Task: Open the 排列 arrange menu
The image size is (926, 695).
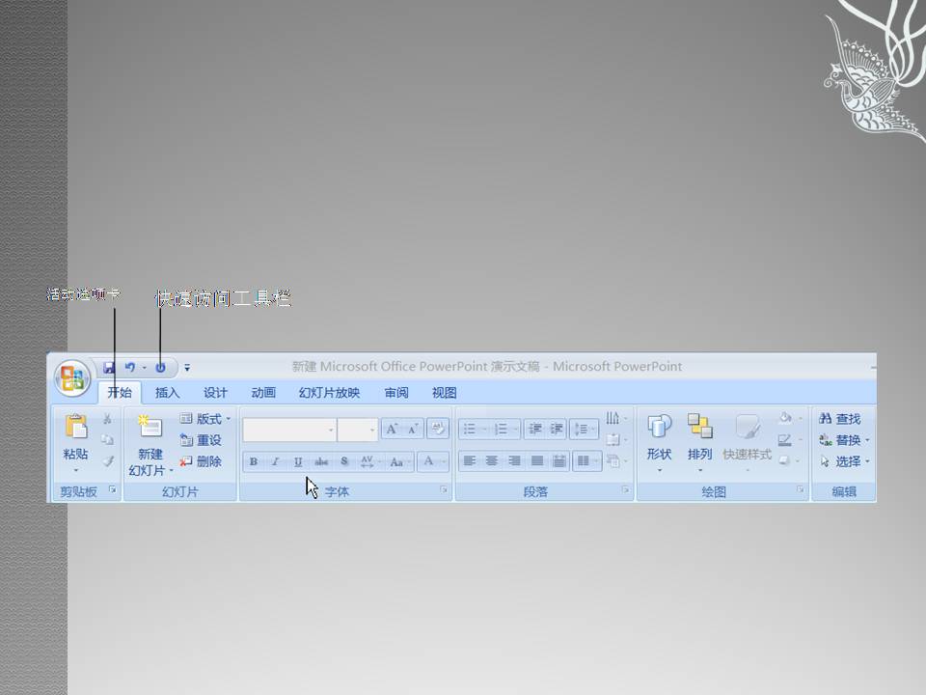Action: pyautogui.click(x=700, y=443)
